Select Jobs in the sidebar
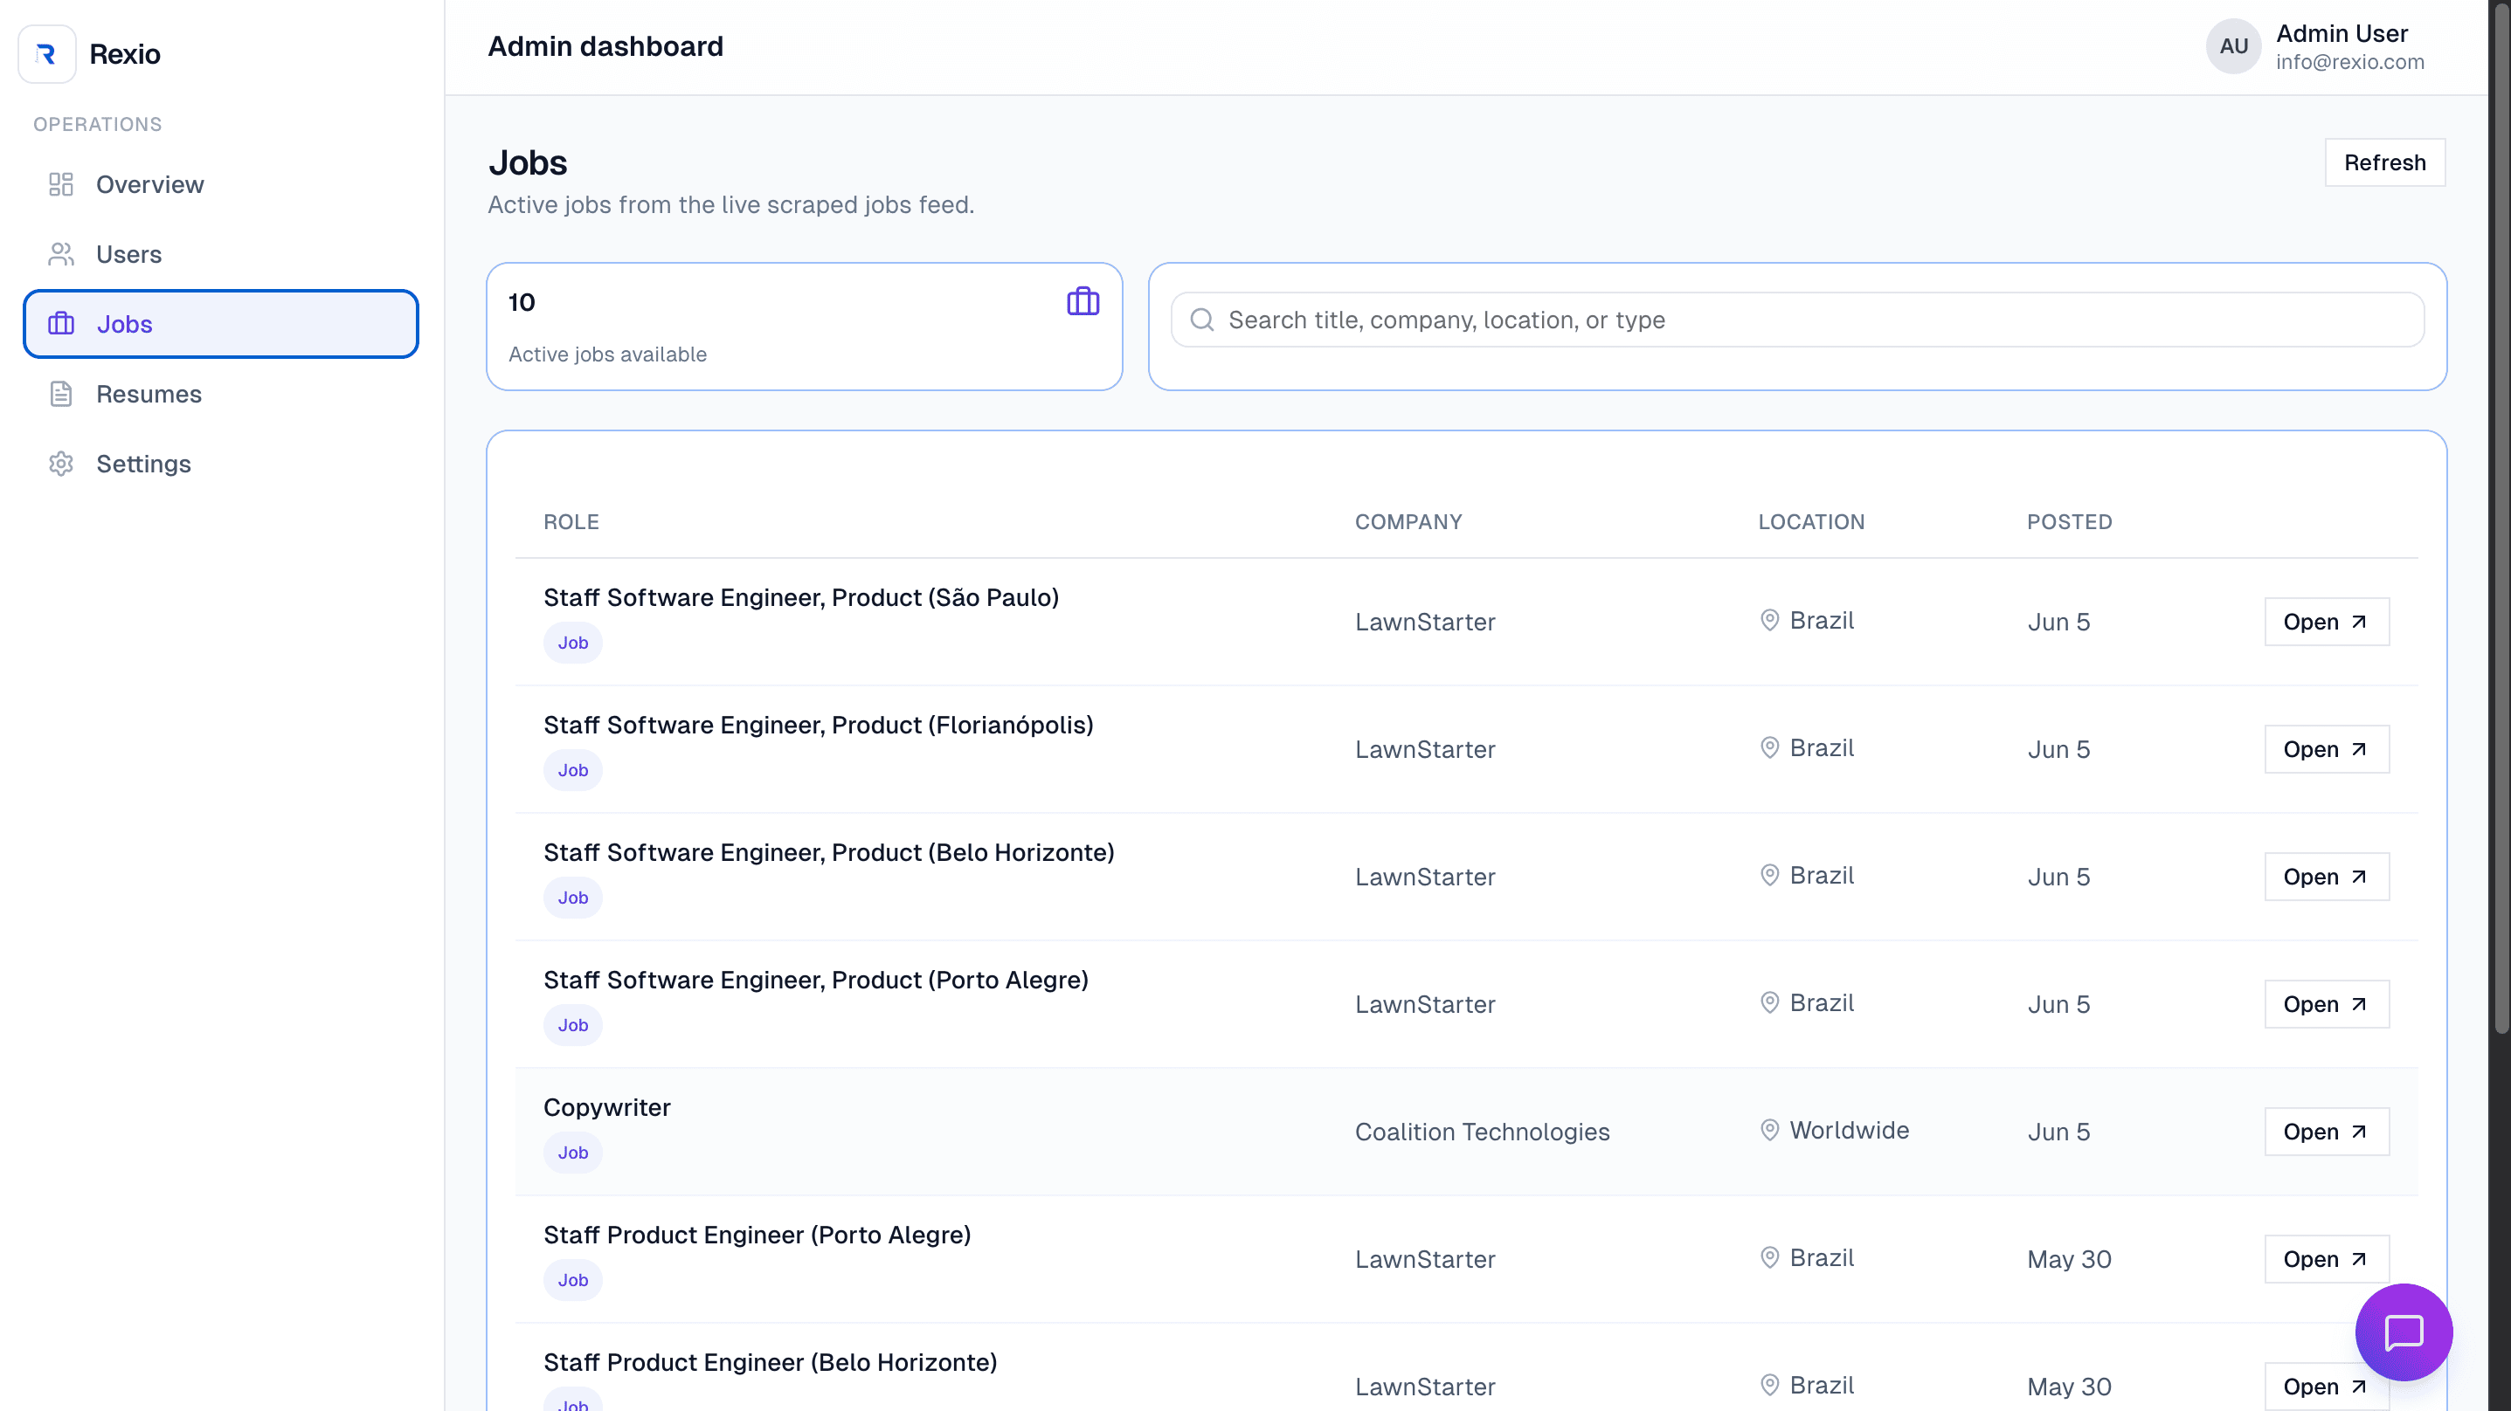2511x1411 pixels. click(x=221, y=324)
